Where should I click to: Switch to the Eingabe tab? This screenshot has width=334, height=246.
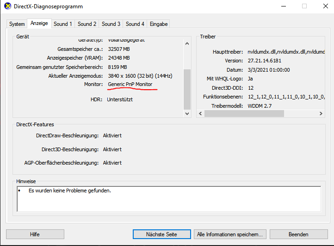coord(159,24)
